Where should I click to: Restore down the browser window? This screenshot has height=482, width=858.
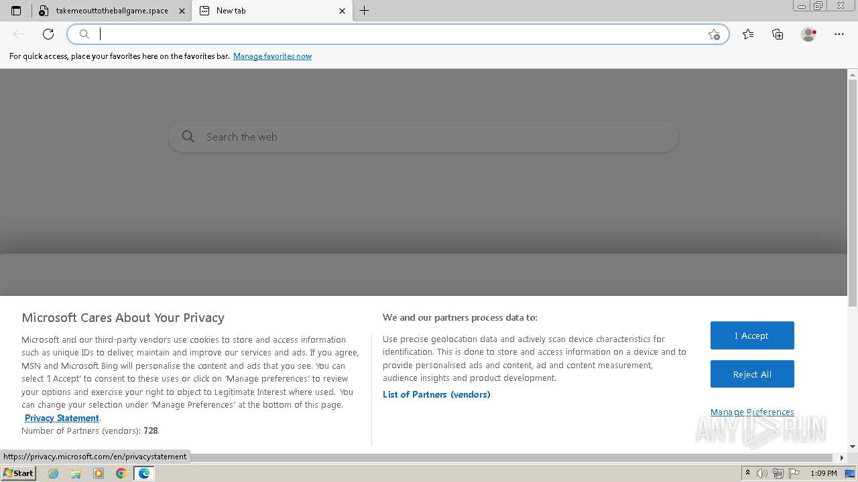point(818,6)
